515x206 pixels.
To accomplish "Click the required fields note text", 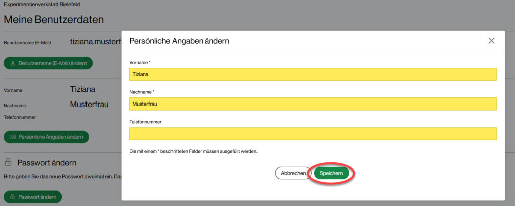I will point(194,152).
